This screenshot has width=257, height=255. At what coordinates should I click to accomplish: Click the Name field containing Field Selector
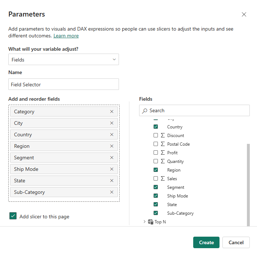(63, 84)
